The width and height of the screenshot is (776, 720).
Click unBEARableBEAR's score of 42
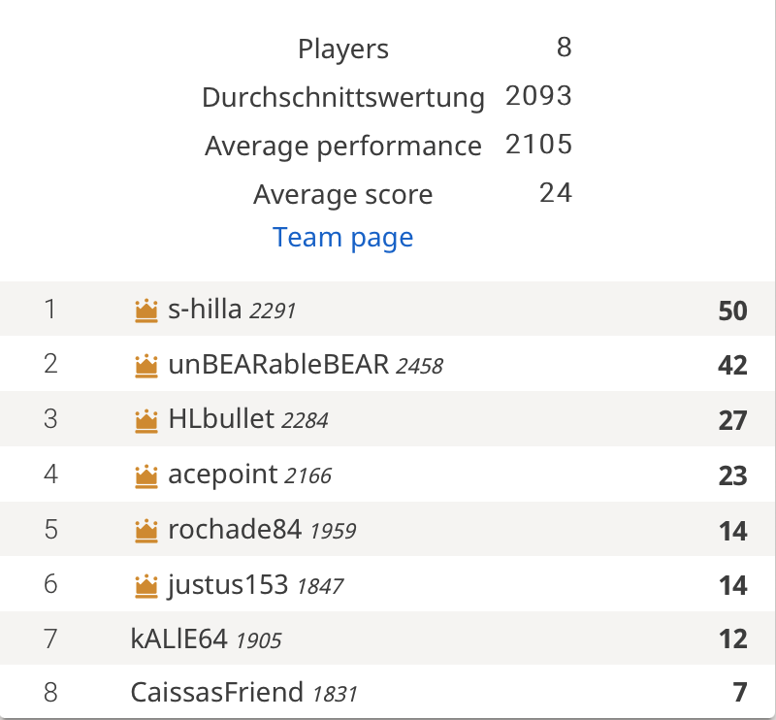click(x=732, y=366)
